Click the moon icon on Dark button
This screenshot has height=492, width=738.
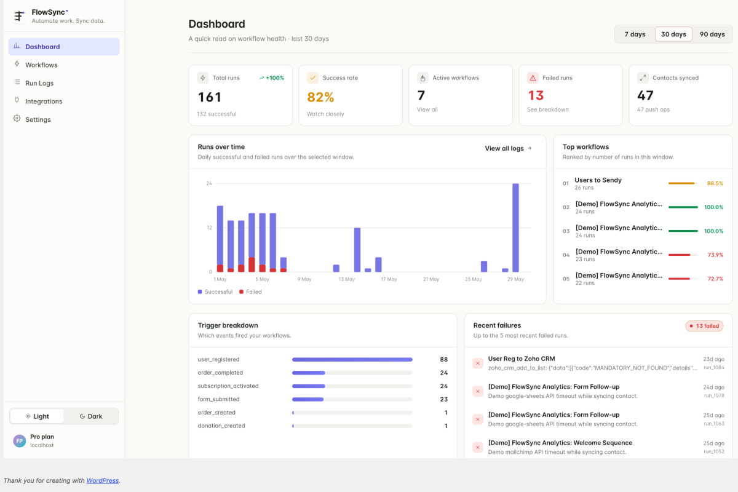tap(82, 416)
